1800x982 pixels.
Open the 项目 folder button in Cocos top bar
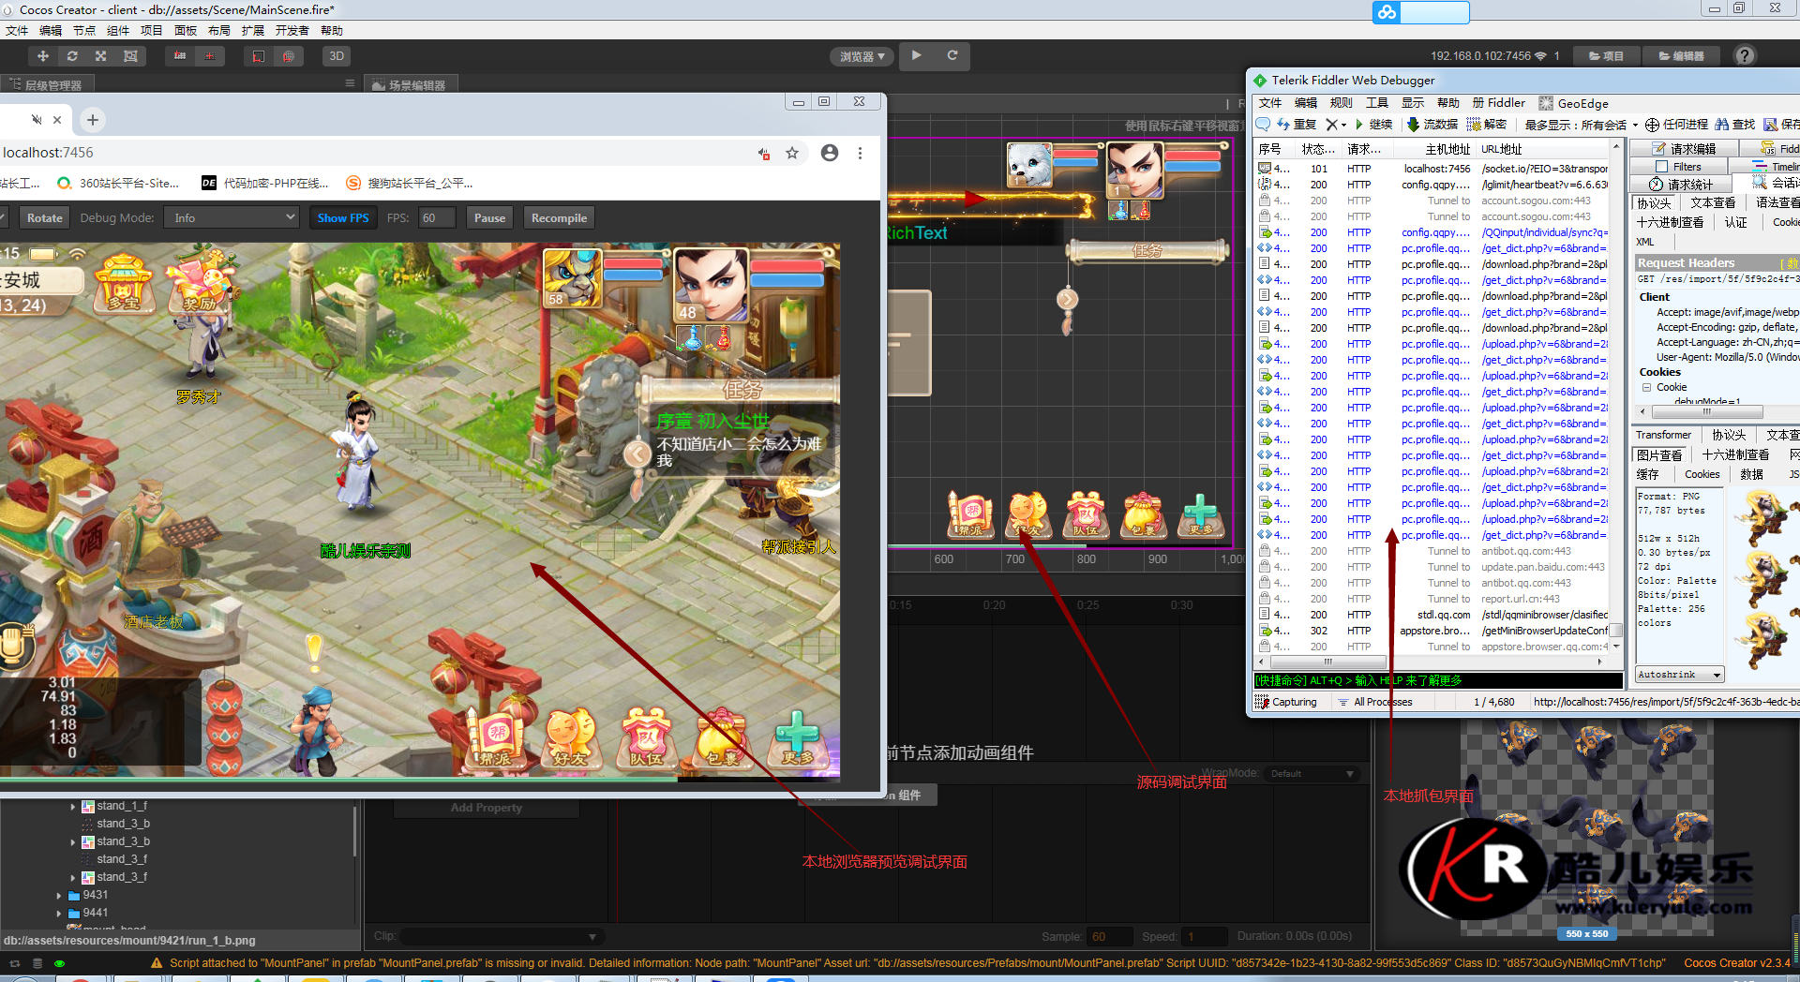1606,56
